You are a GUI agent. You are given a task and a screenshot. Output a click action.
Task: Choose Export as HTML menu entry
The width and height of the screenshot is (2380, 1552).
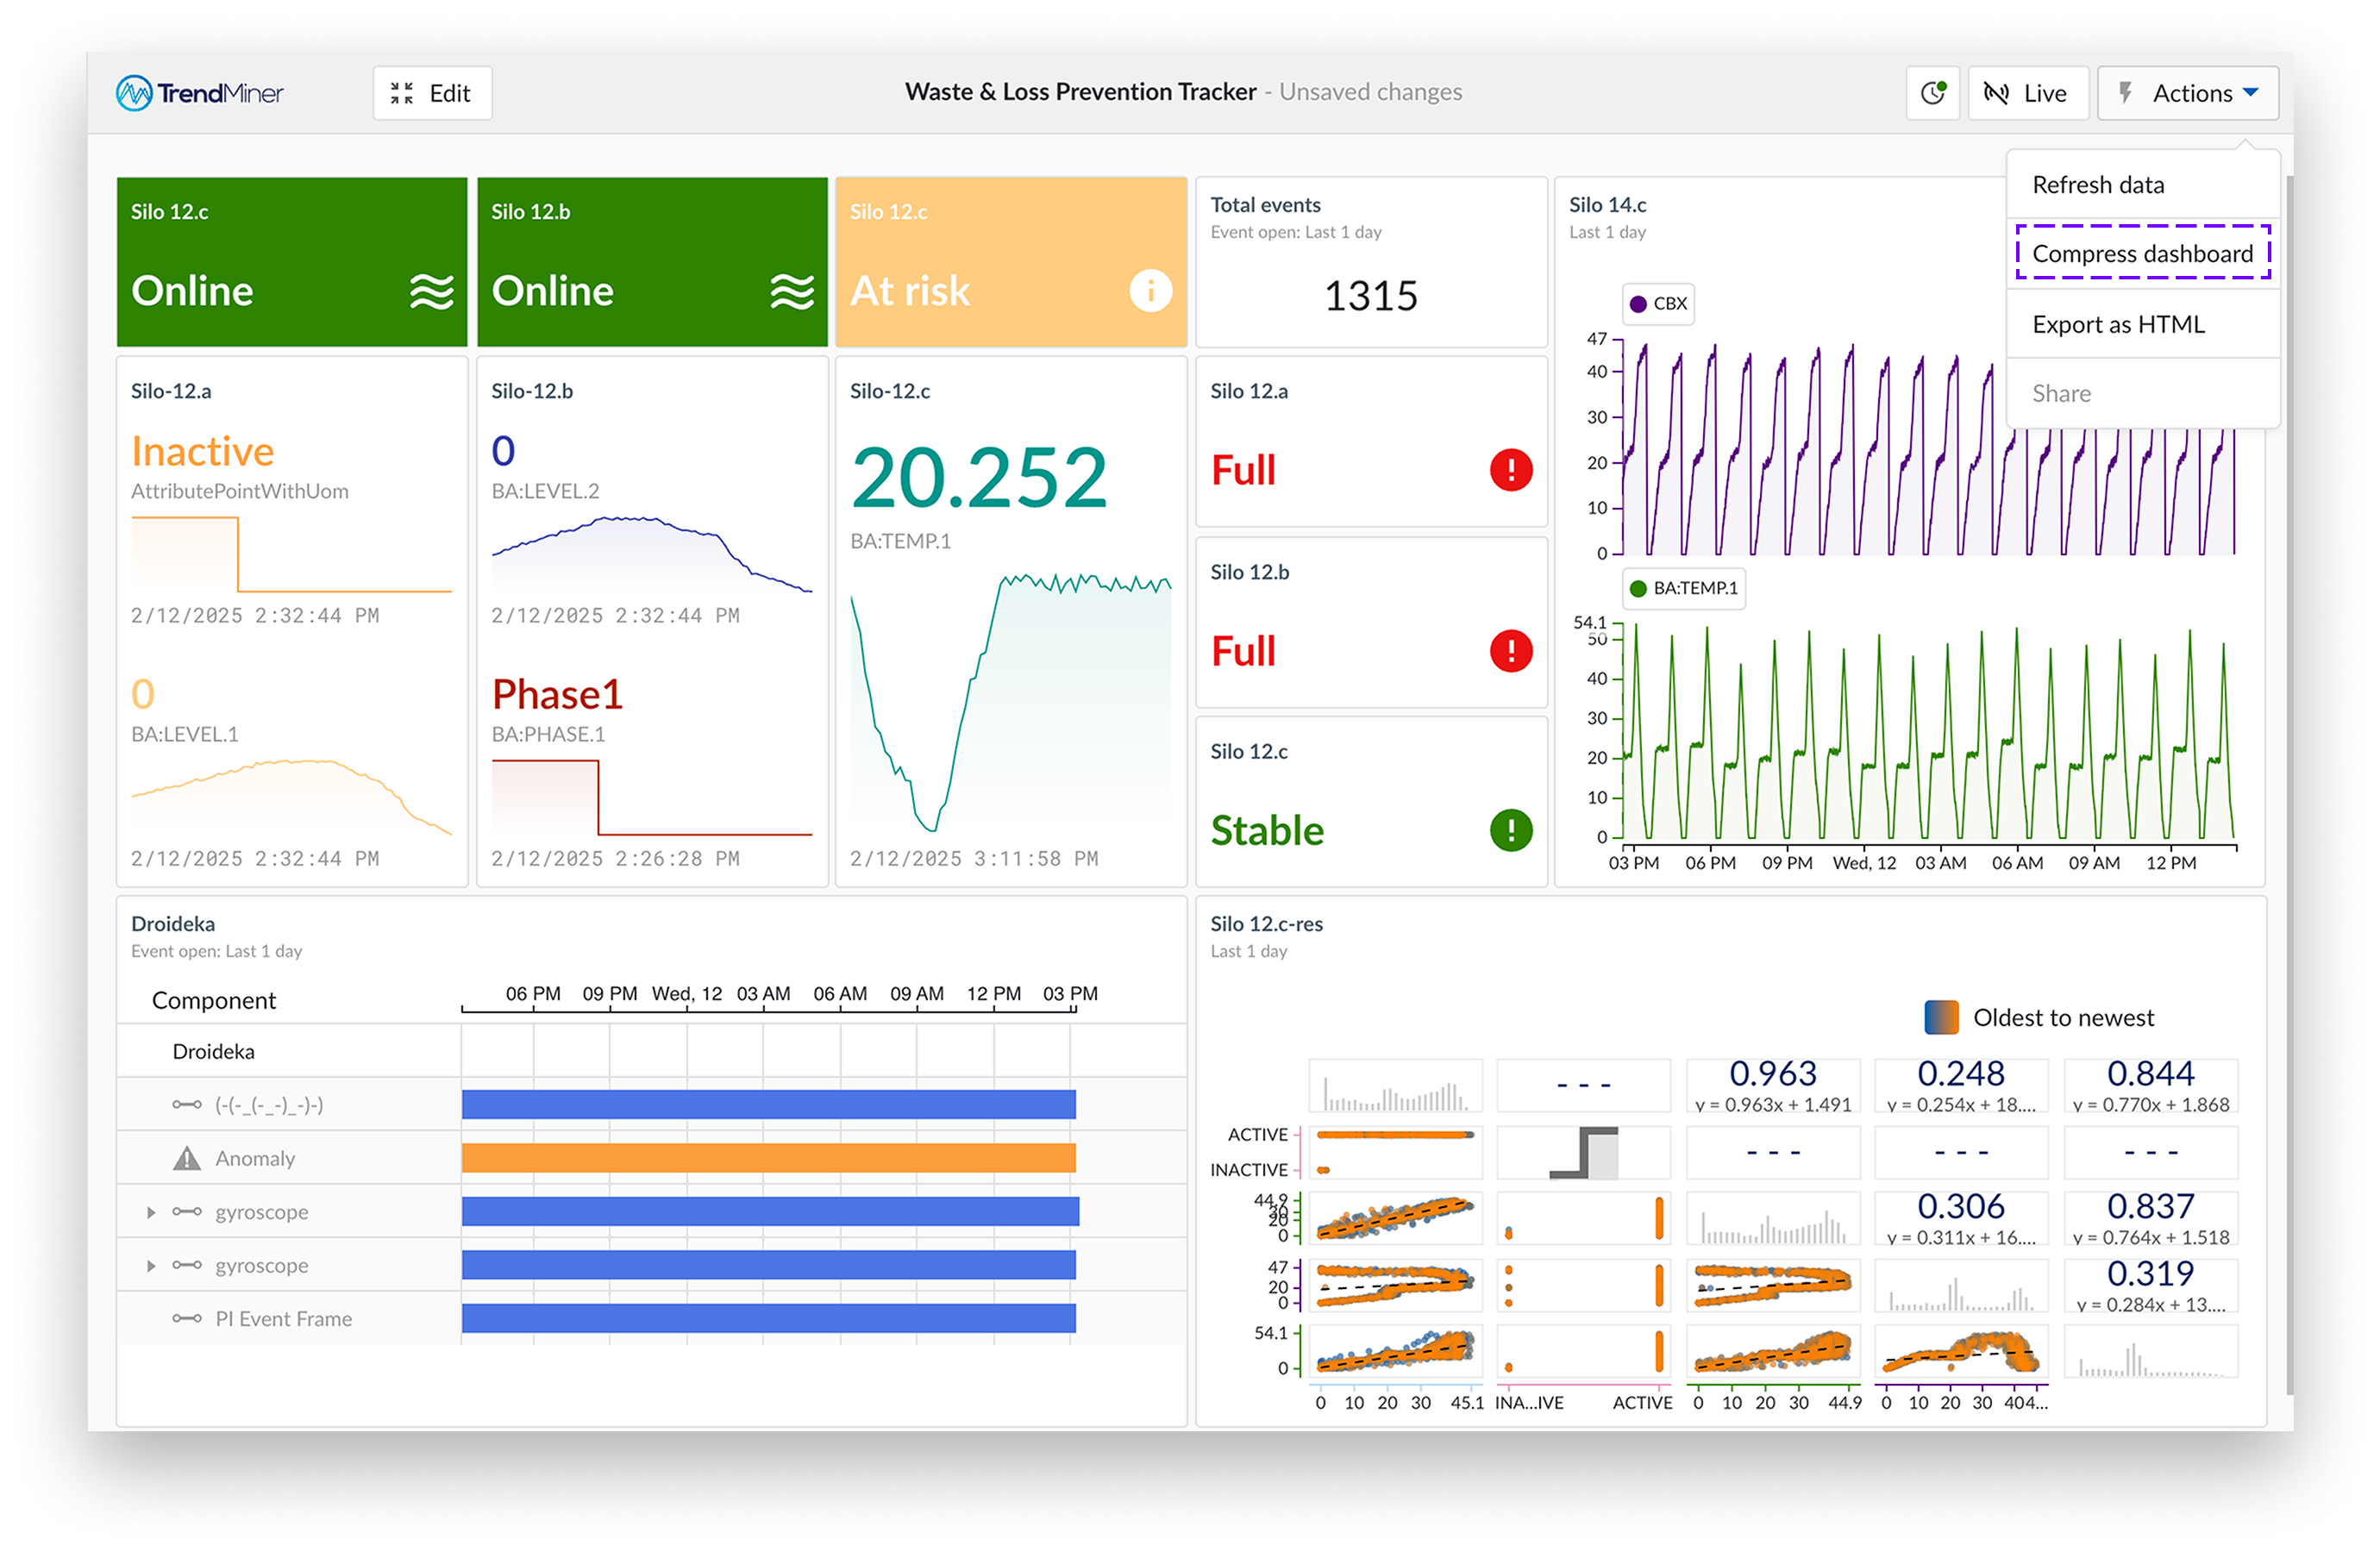click(2118, 324)
